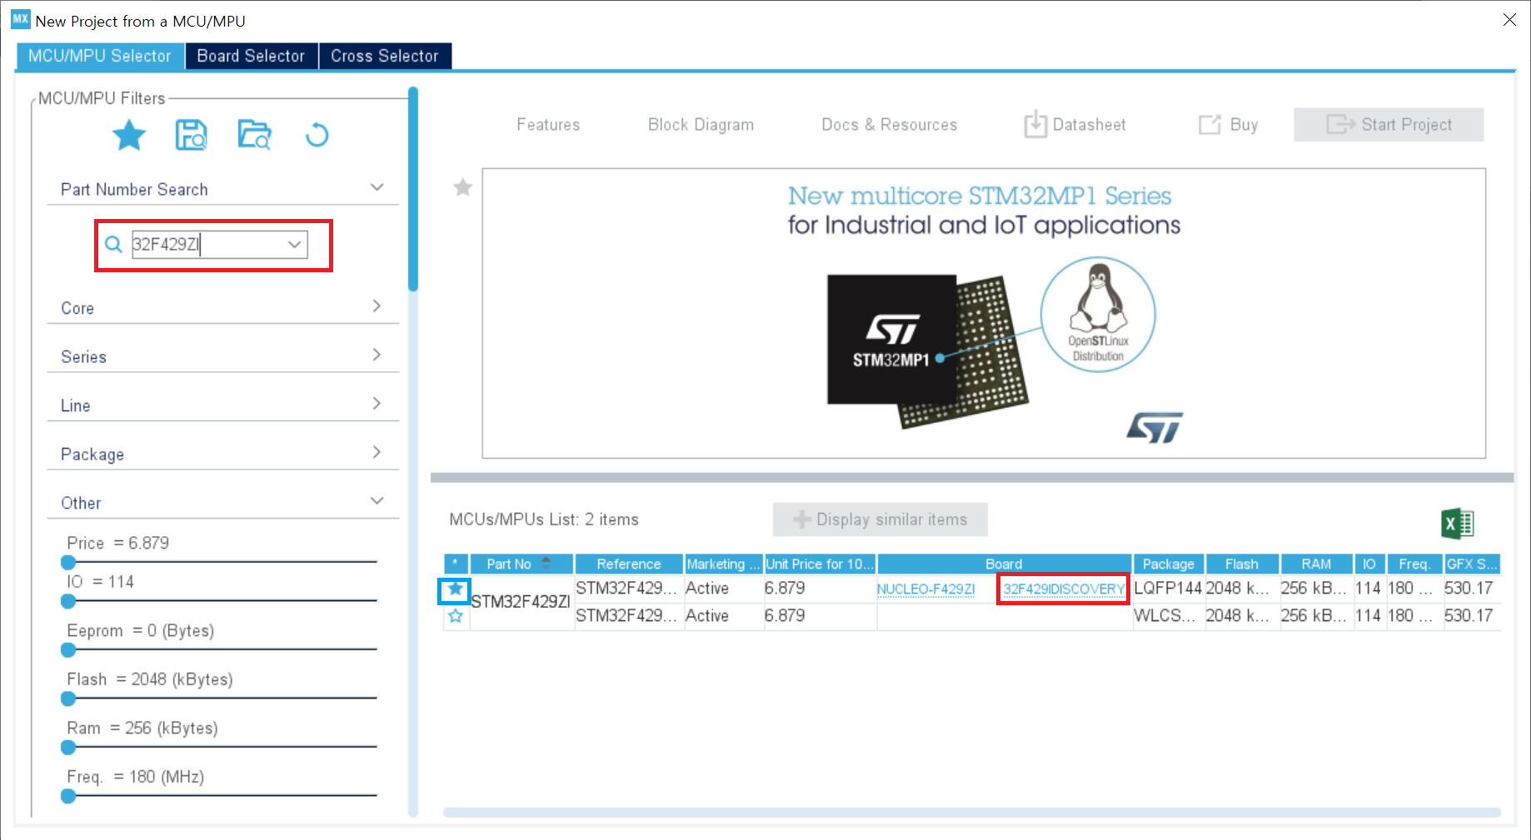This screenshot has width=1531, height=840.
Task: Open the part number combo box dropdown arrow
Action: pyautogui.click(x=294, y=244)
